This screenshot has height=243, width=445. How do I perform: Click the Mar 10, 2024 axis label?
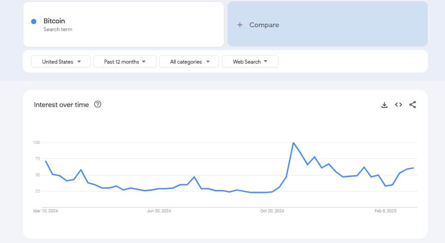click(x=46, y=211)
